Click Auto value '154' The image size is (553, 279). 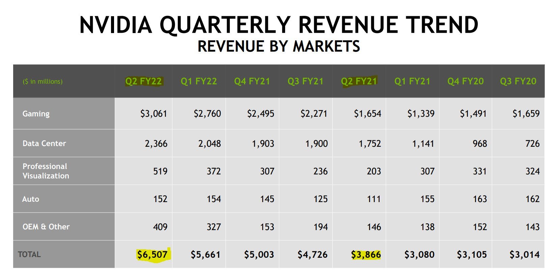[x=214, y=199]
